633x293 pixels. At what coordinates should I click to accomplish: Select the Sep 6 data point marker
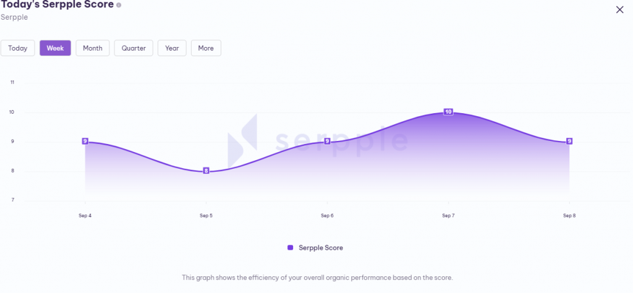(327, 141)
